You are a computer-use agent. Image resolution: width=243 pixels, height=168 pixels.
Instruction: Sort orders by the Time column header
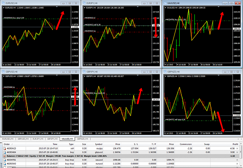[42, 144]
